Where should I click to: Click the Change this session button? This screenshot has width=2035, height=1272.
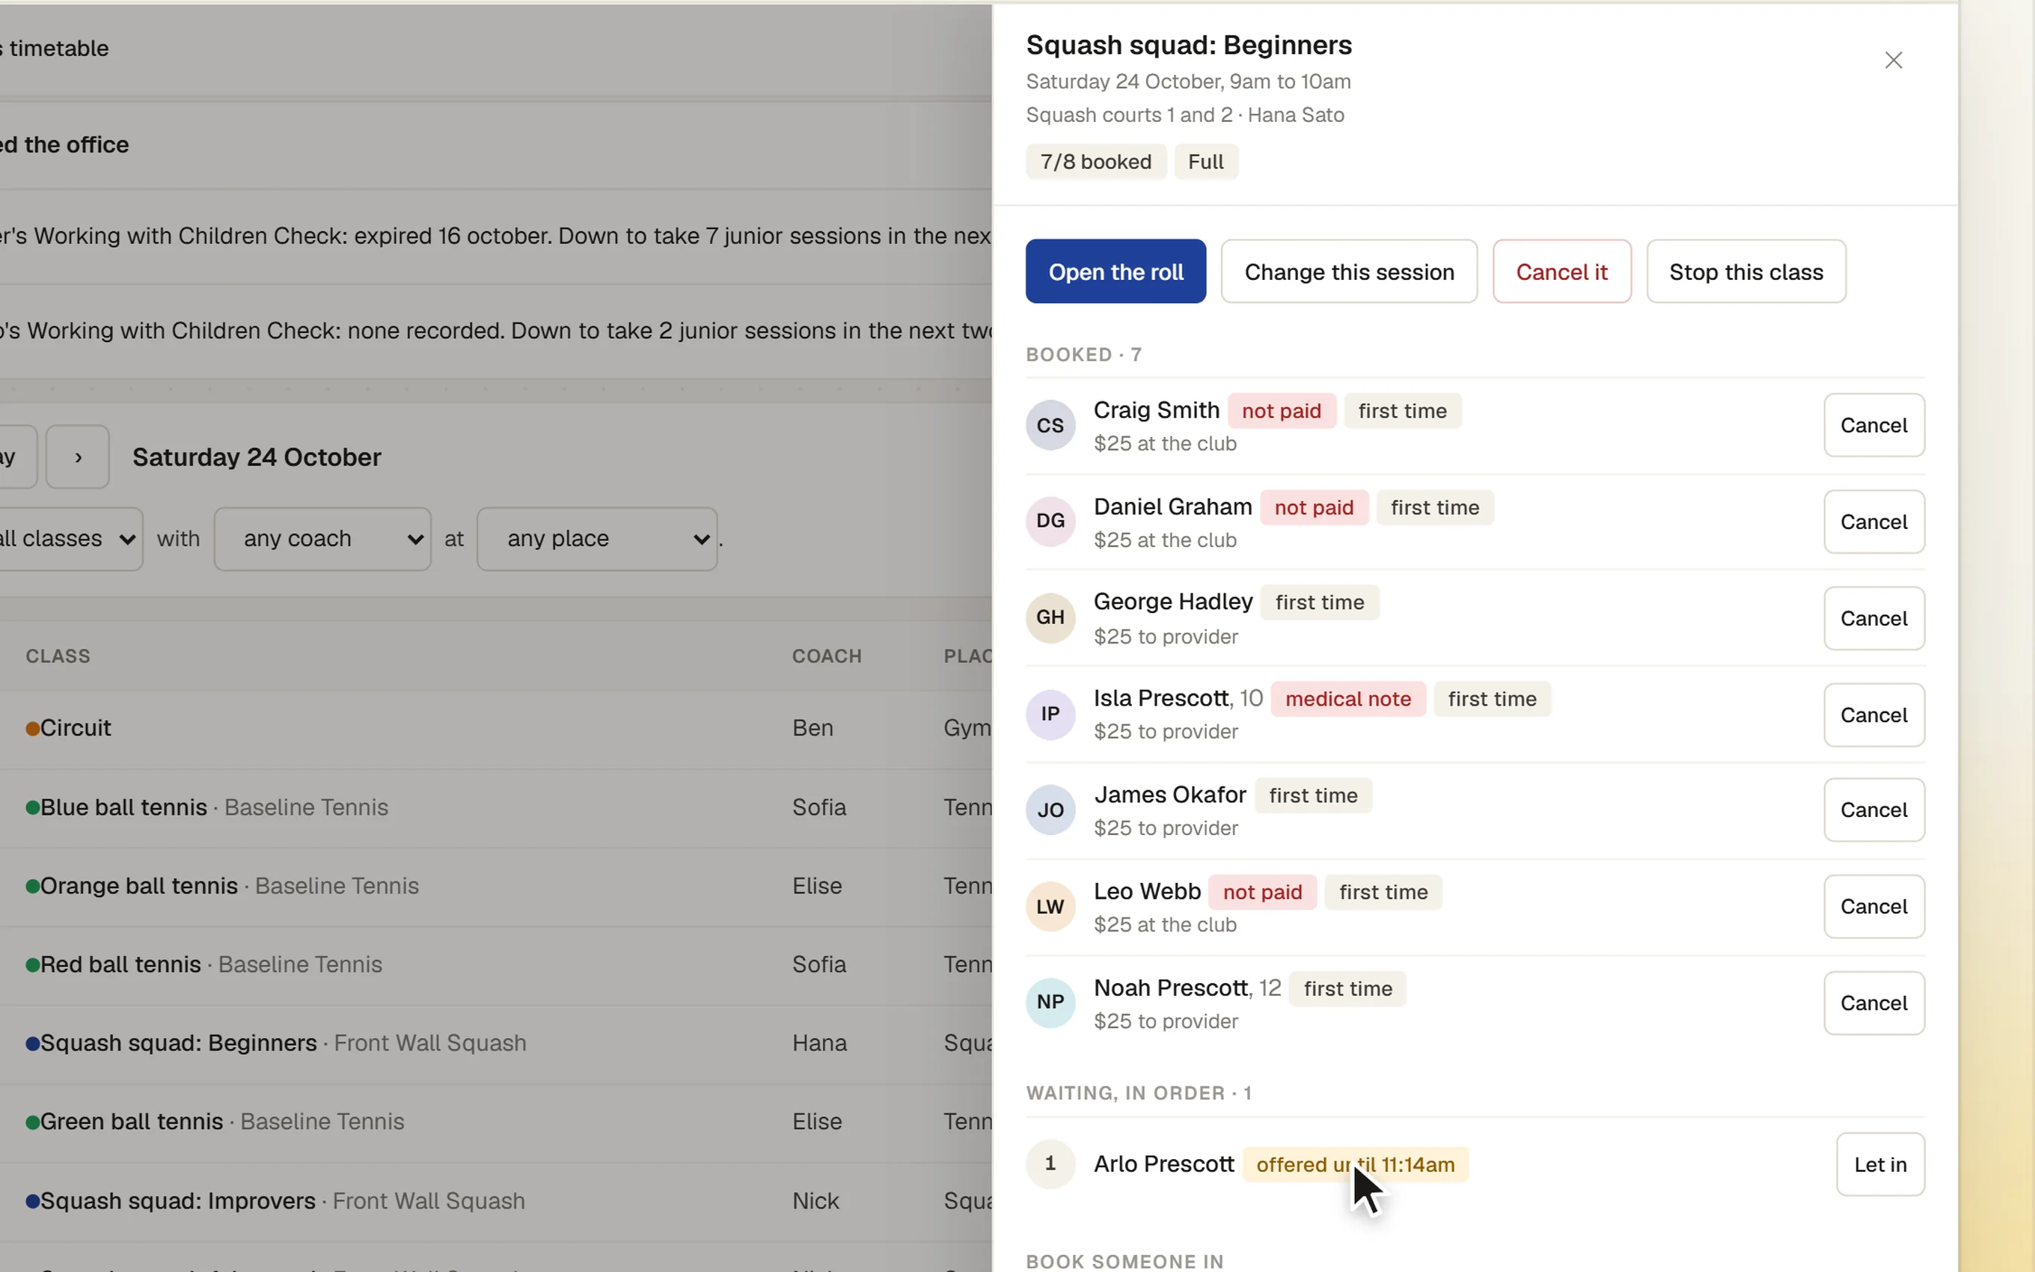coord(1349,272)
